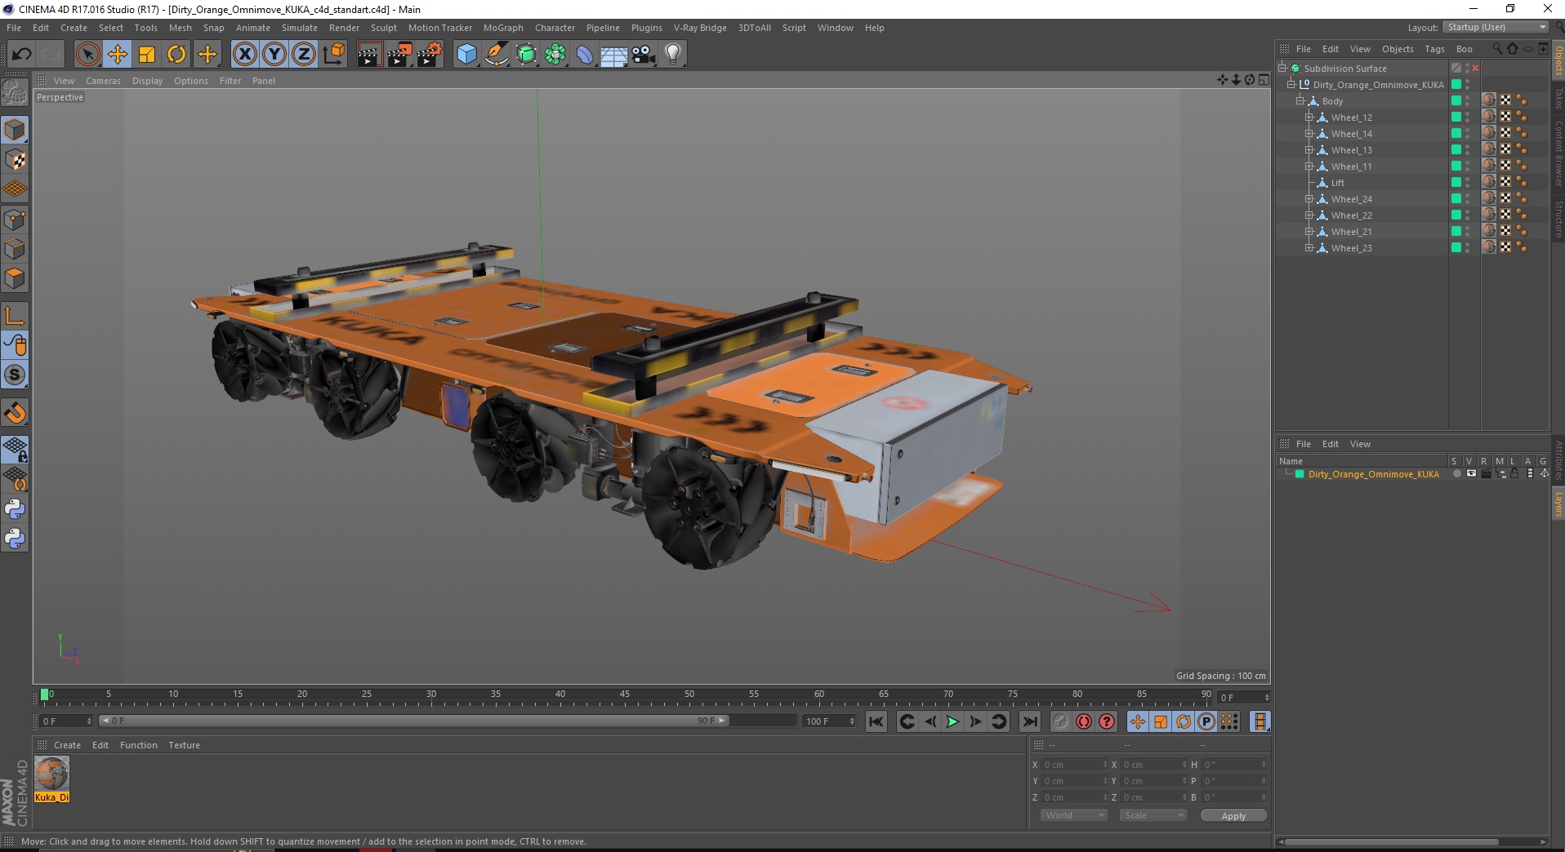Open material manager Texture menu
Screen dimensions: 1565x852
click(x=184, y=745)
